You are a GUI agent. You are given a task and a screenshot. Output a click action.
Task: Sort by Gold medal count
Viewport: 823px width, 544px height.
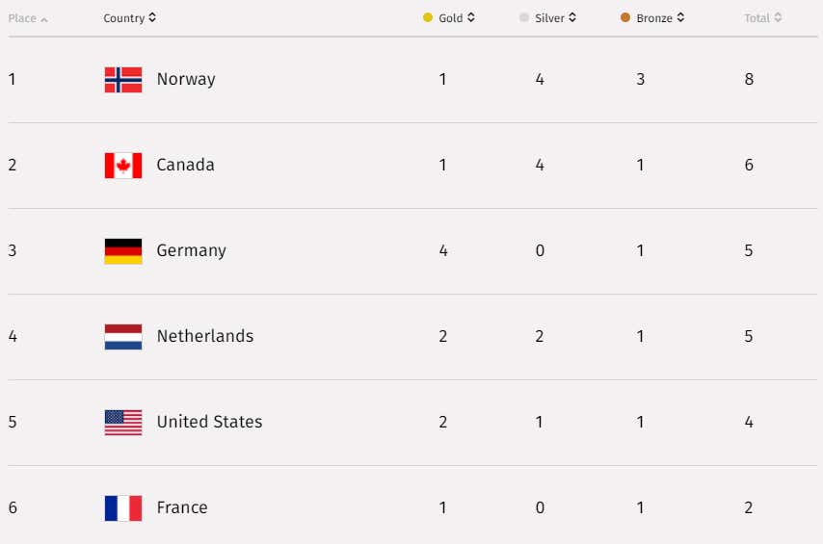pos(456,18)
